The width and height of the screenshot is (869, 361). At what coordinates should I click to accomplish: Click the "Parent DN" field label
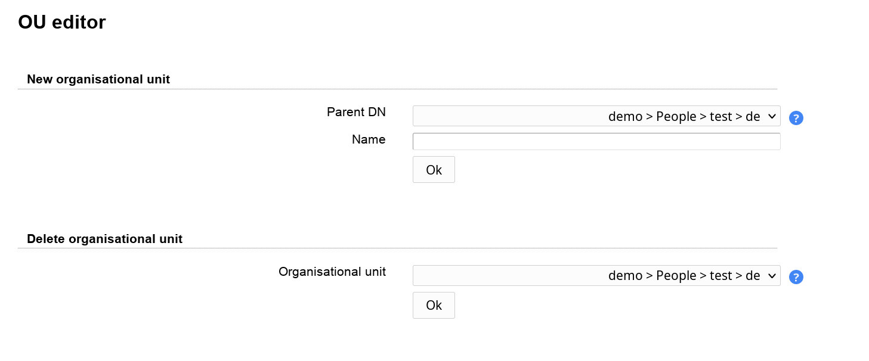356,112
